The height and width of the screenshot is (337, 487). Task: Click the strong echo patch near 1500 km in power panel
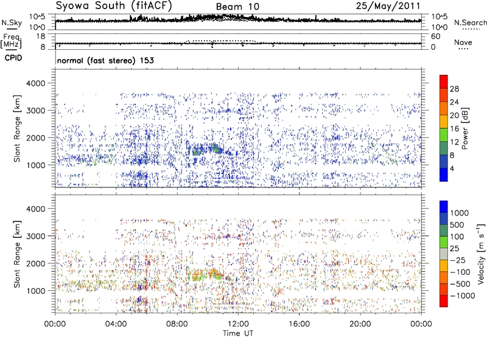point(206,149)
